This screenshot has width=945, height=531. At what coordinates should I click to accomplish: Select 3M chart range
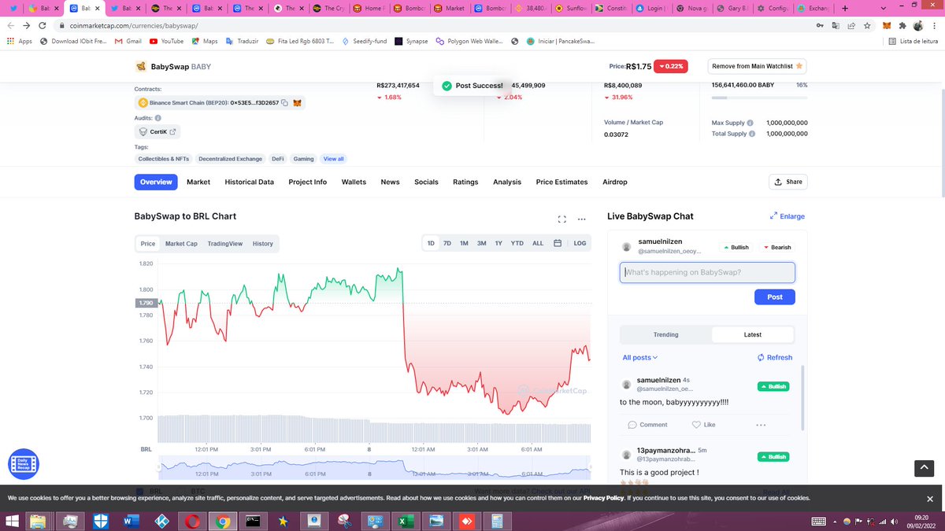(481, 244)
